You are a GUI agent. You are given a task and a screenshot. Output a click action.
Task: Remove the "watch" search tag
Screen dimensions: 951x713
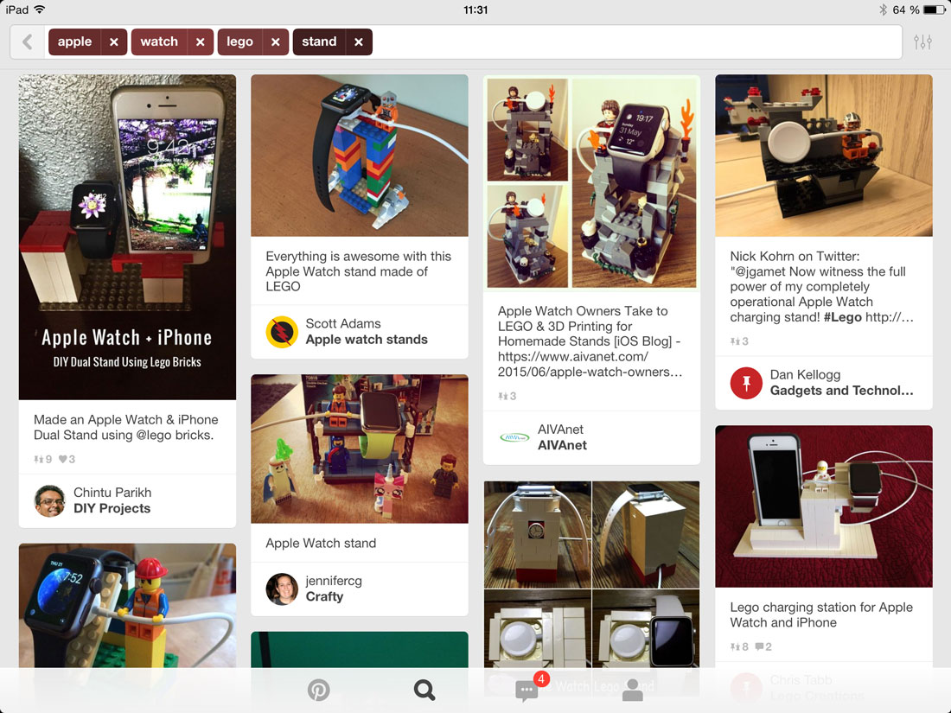(x=201, y=41)
